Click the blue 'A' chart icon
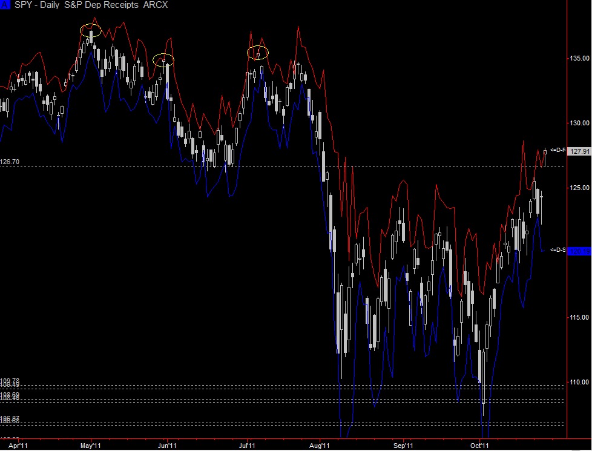Viewport: 592px width, 451px height. pos(5,4)
